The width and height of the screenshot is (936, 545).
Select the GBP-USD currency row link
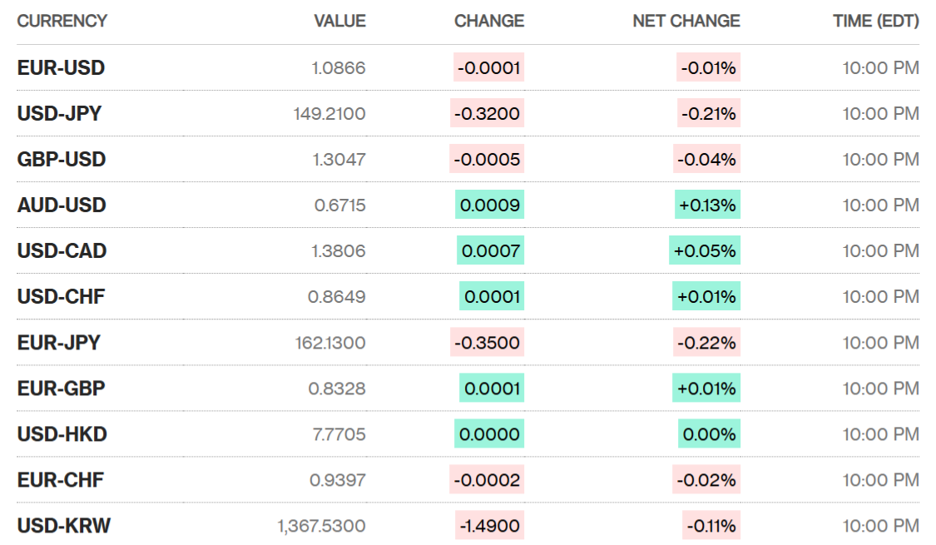pos(62,160)
